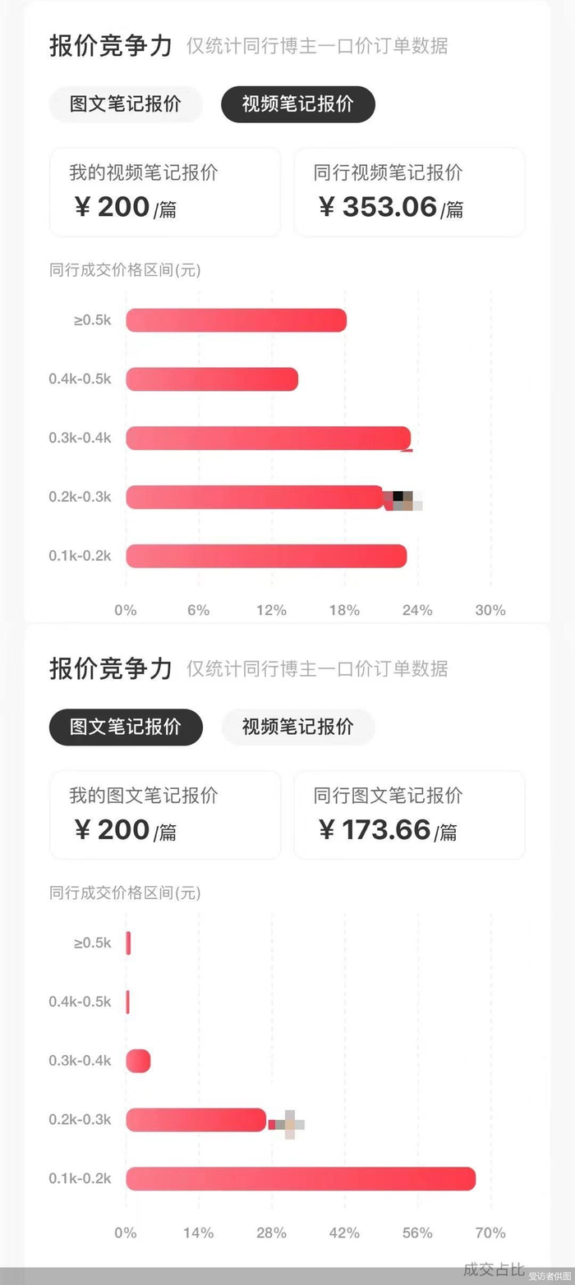Open the 同行视频笔记报价 ¥353.06 card
Screen dimensions: 575x1285
tap(409, 191)
